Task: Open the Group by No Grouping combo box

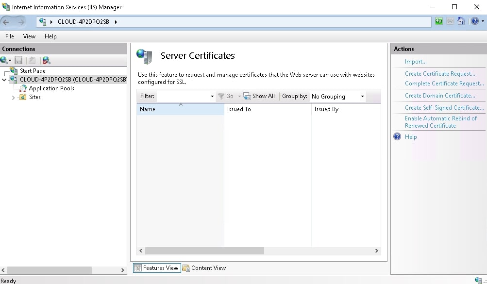Action: [x=337, y=96]
